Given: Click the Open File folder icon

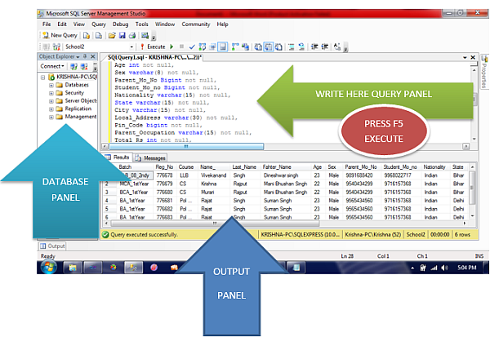Looking at the screenshot, I should pyautogui.click(x=112, y=36).
